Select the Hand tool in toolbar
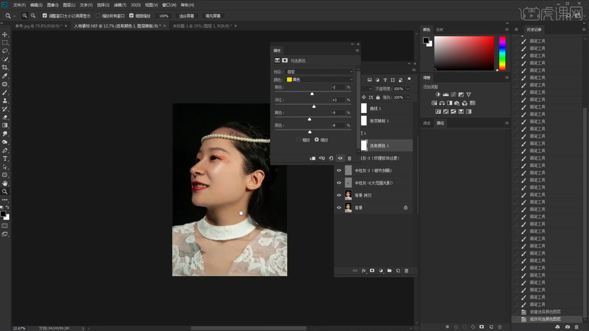This screenshot has height=331, width=589. [x=5, y=183]
